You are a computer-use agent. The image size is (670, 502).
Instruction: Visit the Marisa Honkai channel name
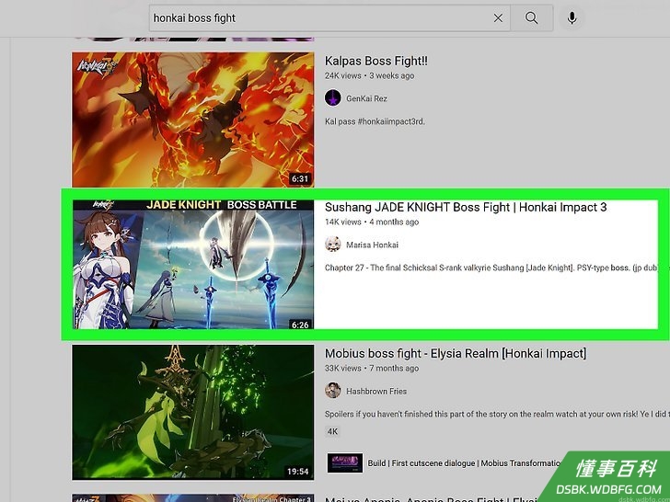372,245
